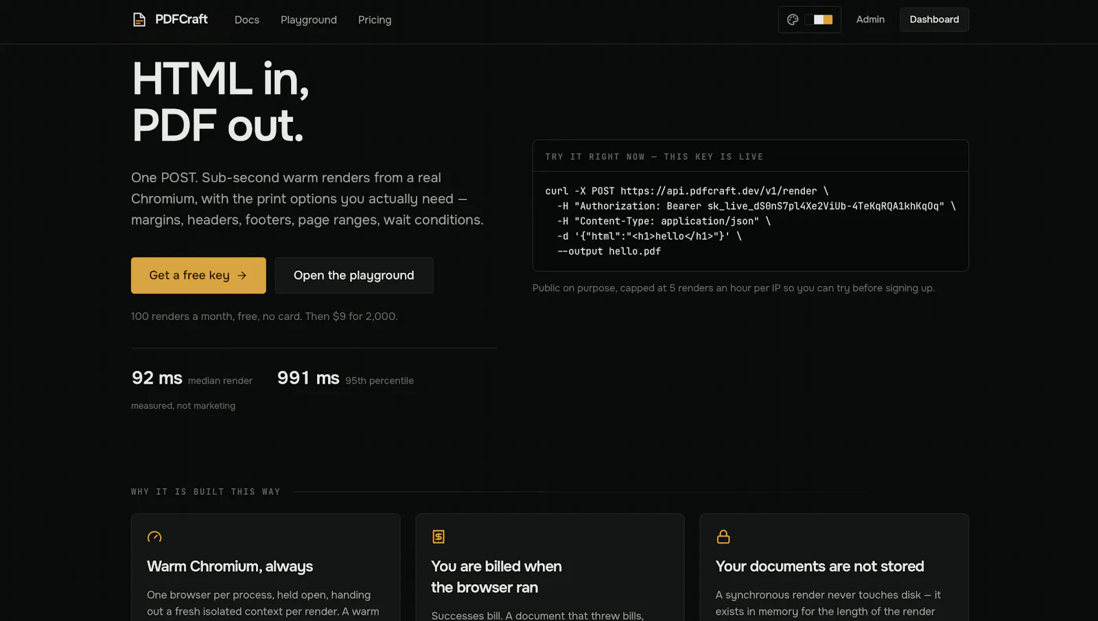Screen dimensions: 1098x621
Task: Click the "Warm Chromium, always" heading
Action: (x=230, y=566)
